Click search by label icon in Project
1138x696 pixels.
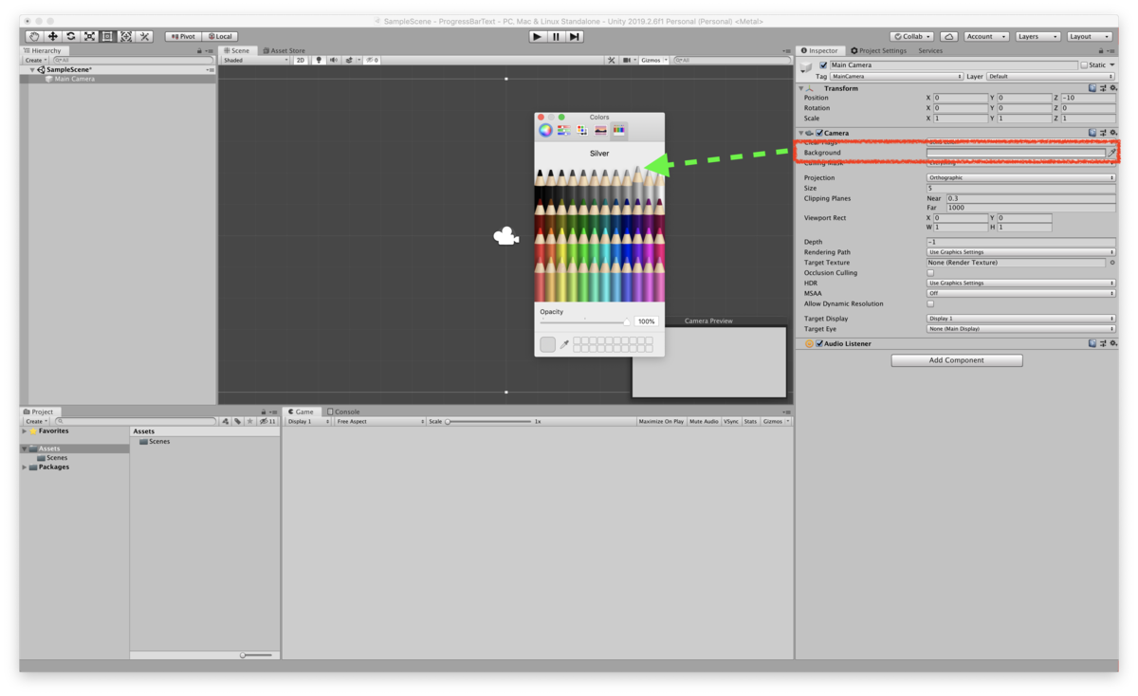(237, 421)
